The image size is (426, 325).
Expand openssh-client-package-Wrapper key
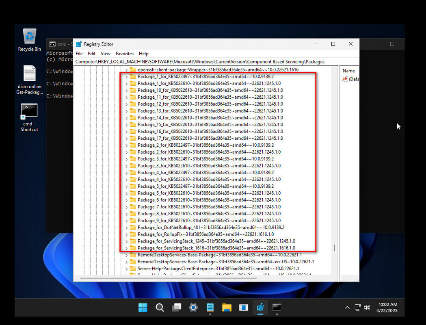pyautogui.click(x=126, y=70)
